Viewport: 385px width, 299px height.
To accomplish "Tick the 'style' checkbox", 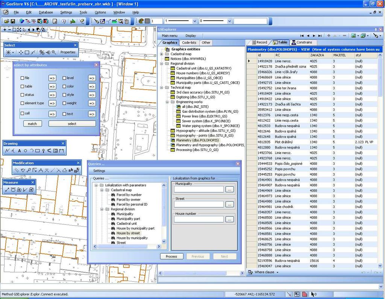I will click(x=64, y=95).
